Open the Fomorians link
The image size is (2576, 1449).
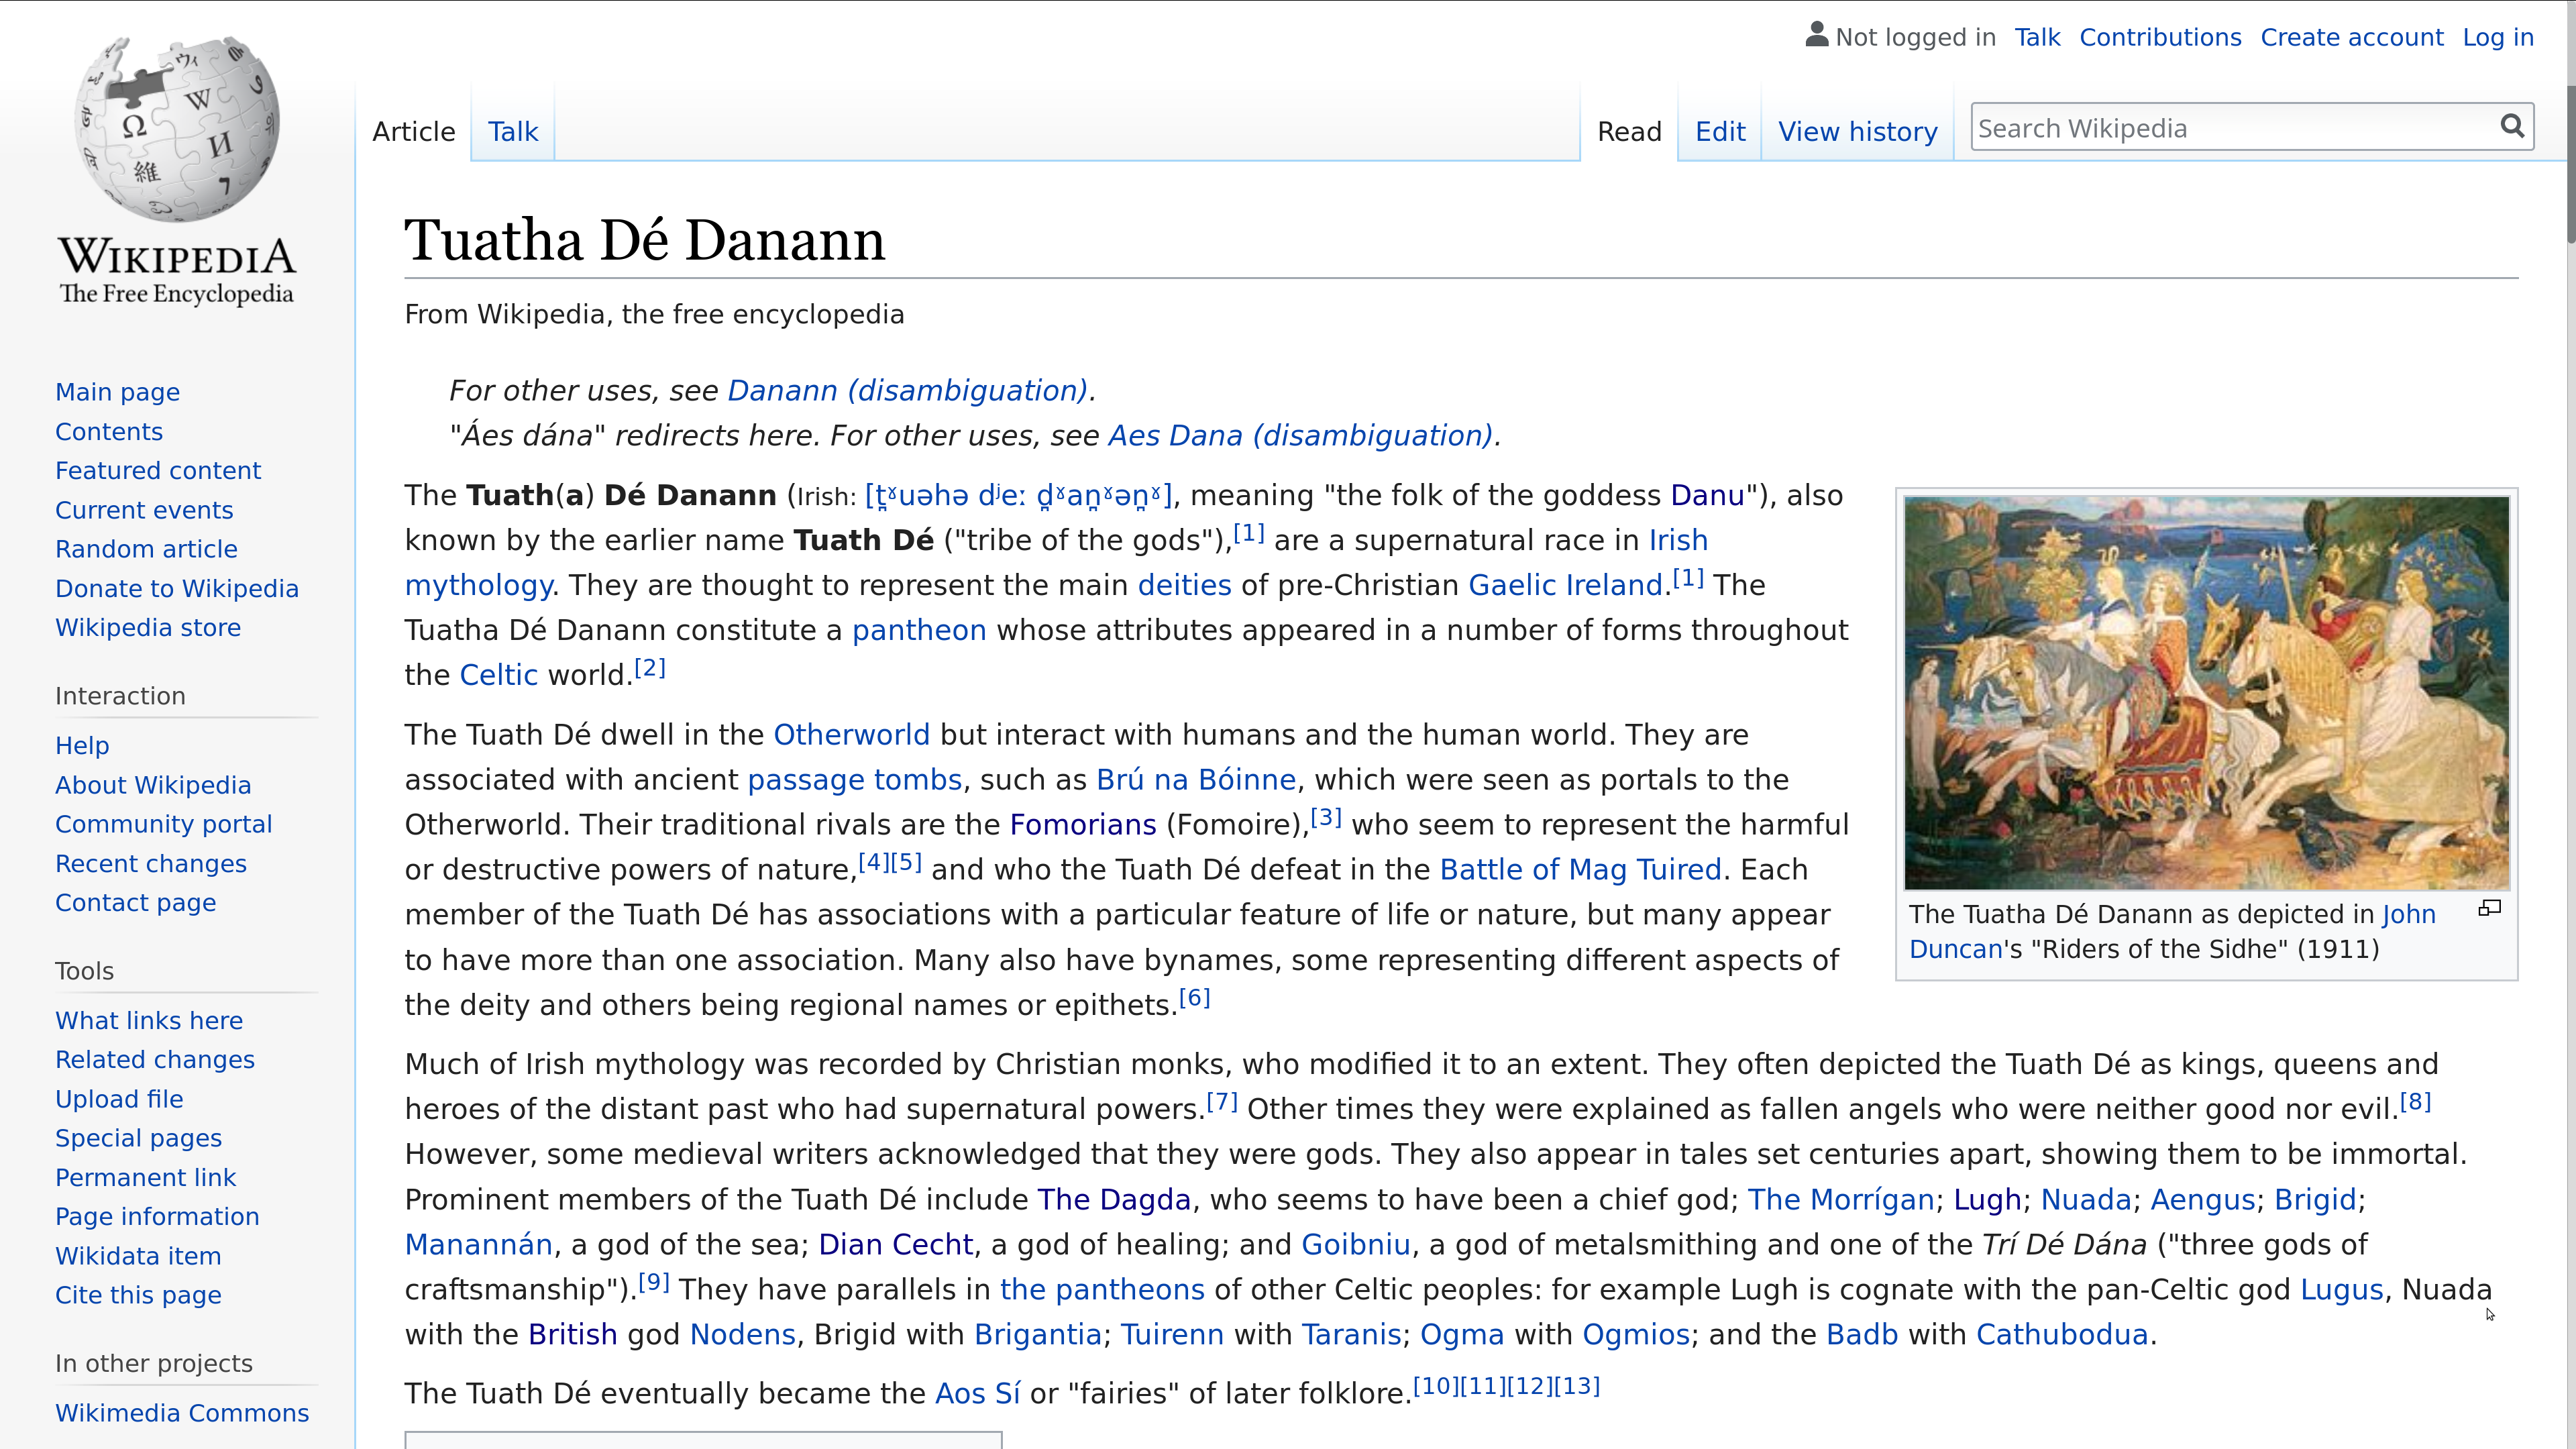coord(1083,825)
